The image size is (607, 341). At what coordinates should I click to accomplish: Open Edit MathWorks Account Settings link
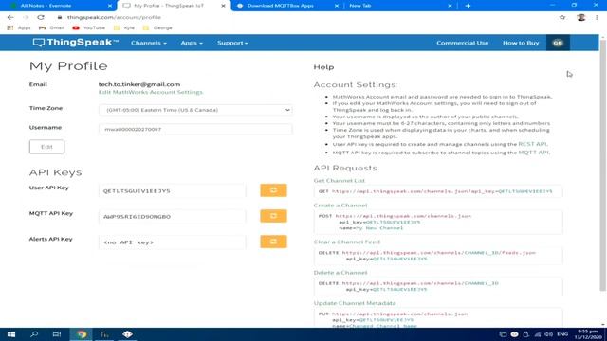coord(150,92)
